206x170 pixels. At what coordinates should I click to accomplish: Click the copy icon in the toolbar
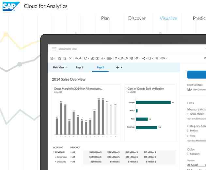click(x=59, y=58)
